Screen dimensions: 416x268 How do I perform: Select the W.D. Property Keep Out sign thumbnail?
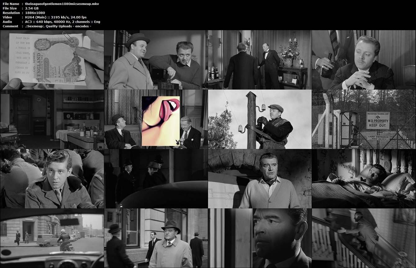[364, 119]
